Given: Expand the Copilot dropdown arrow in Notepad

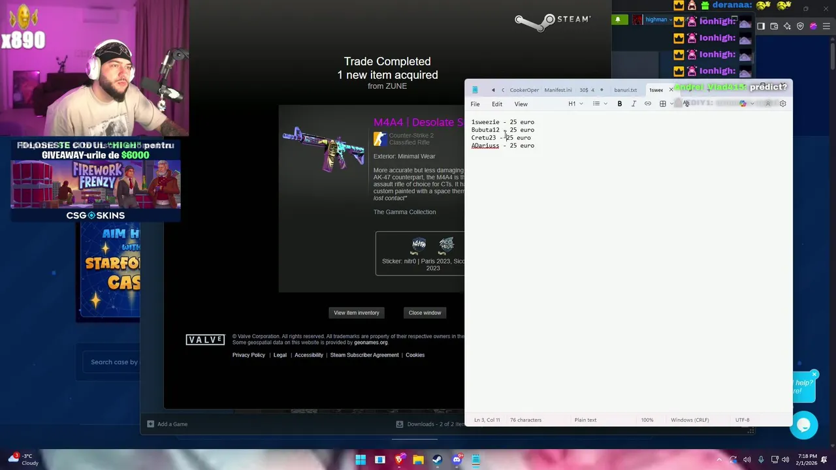Looking at the screenshot, I should tap(752, 104).
